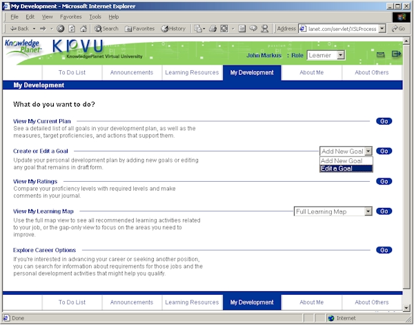
Task: Click the Stop loading icon
Action: (61, 28)
